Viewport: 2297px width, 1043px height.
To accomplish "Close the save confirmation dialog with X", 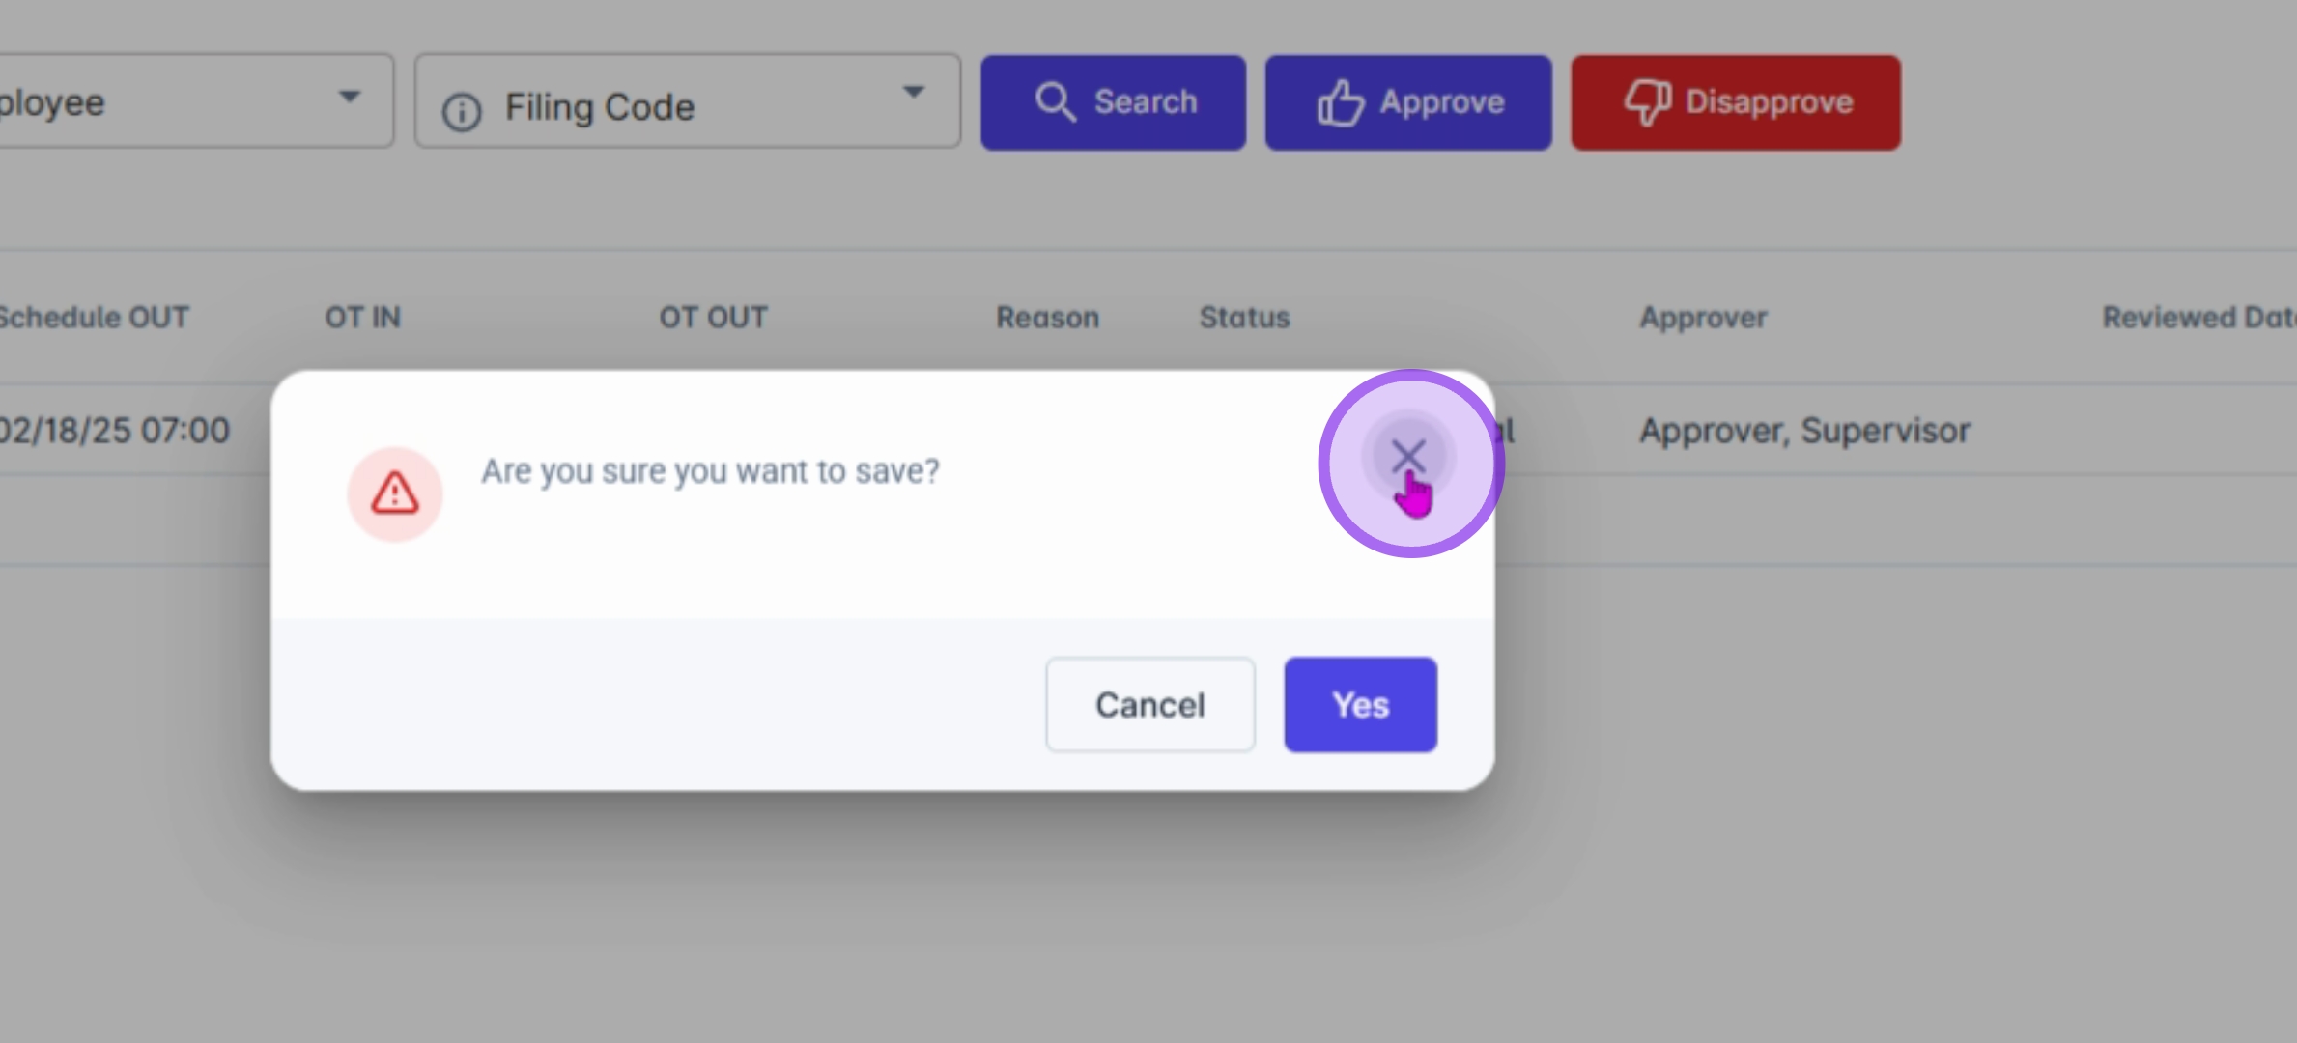I will pyautogui.click(x=1407, y=457).
